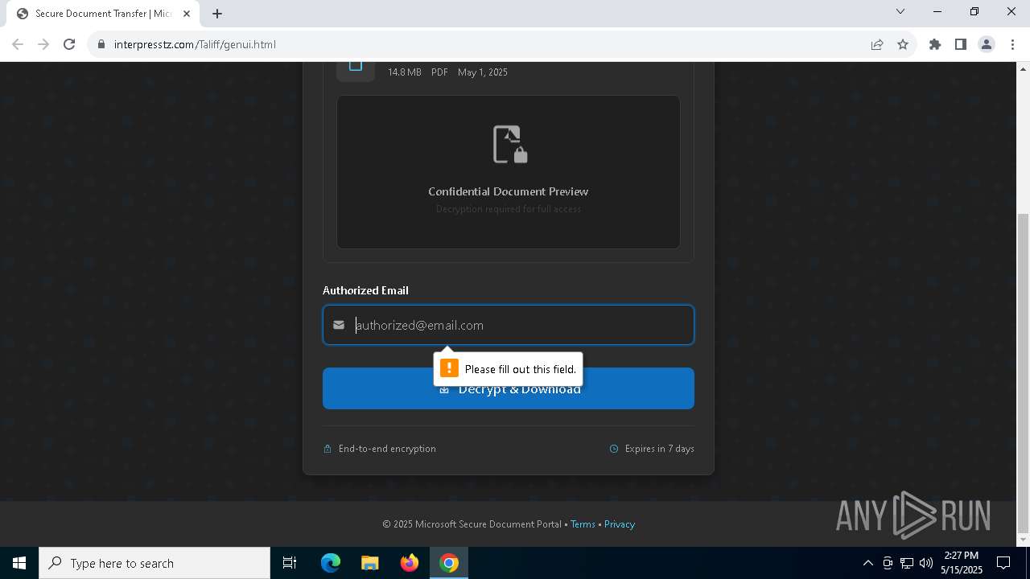This screenshot has width=1030, height=579.
Task: Click the Chrome taskbar icon
Action: [449, 563]
